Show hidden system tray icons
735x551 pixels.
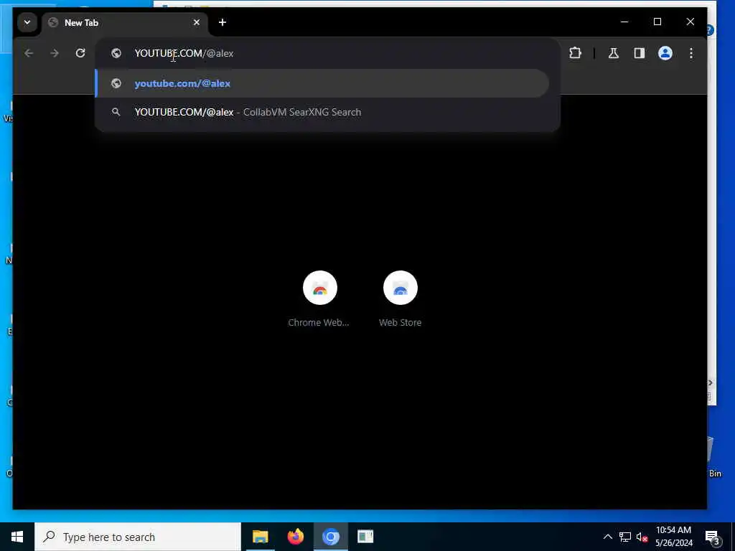point(607,537)
